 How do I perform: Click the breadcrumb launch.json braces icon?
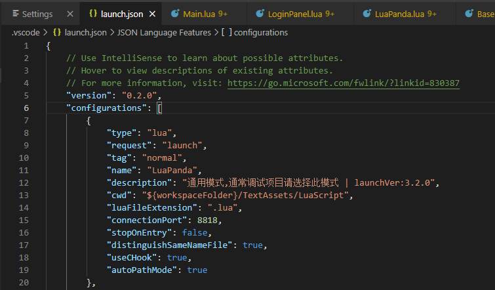tap(57, 32)
